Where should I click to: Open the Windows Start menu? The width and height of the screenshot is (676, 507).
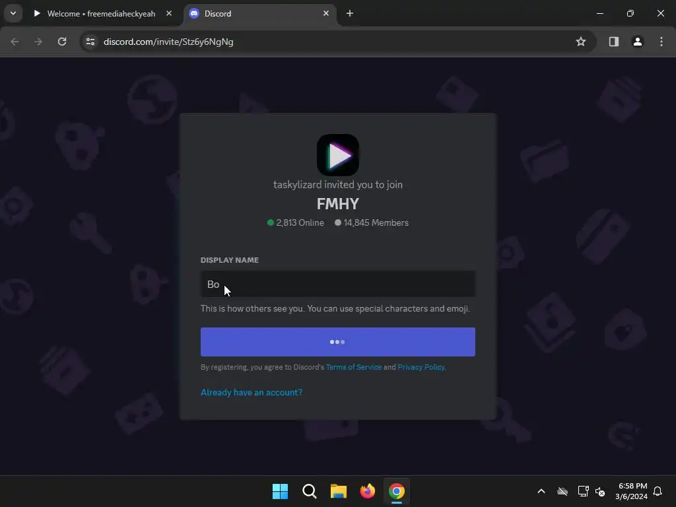click(x=280, y=491)
